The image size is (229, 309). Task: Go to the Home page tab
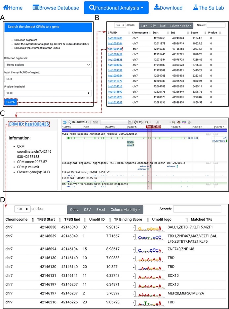tap(13, 8)
